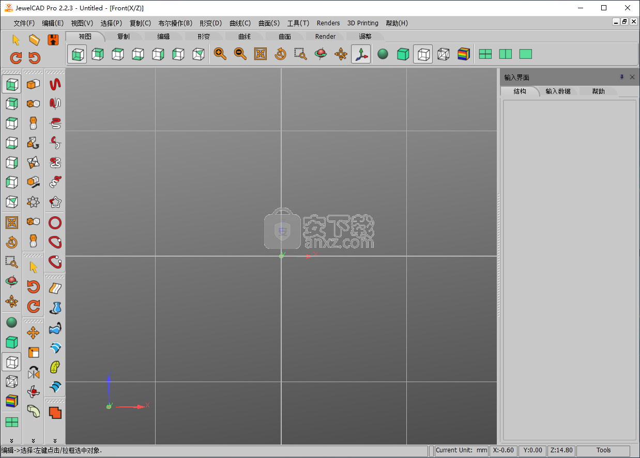Click the undo arrow directly below the eraser icon
The width and height of the screenshot is (640, 458).
pos(35,58)
